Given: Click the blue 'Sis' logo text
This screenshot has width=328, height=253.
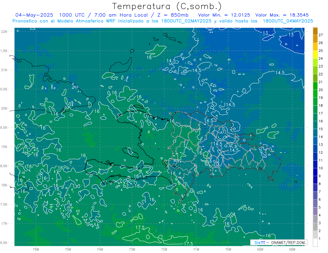Looking at the screenshot, I should coord(257,242).
